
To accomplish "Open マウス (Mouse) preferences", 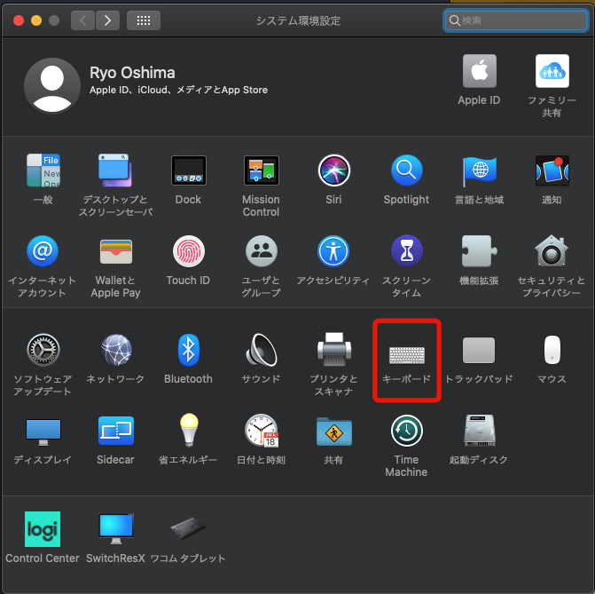I will [552, 350].
